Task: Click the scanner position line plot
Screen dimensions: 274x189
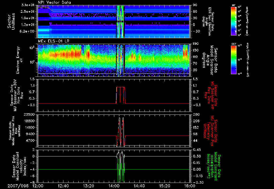Action: (x=114, y=131)
